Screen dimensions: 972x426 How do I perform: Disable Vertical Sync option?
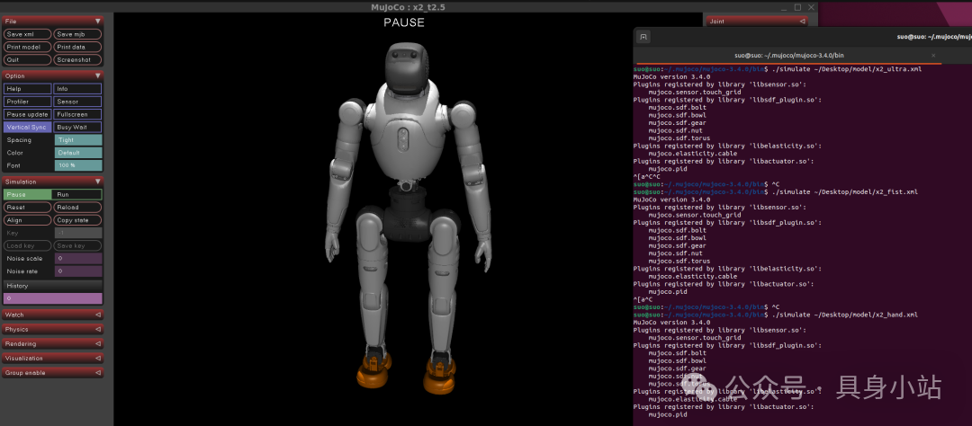(x=27, y=127)
